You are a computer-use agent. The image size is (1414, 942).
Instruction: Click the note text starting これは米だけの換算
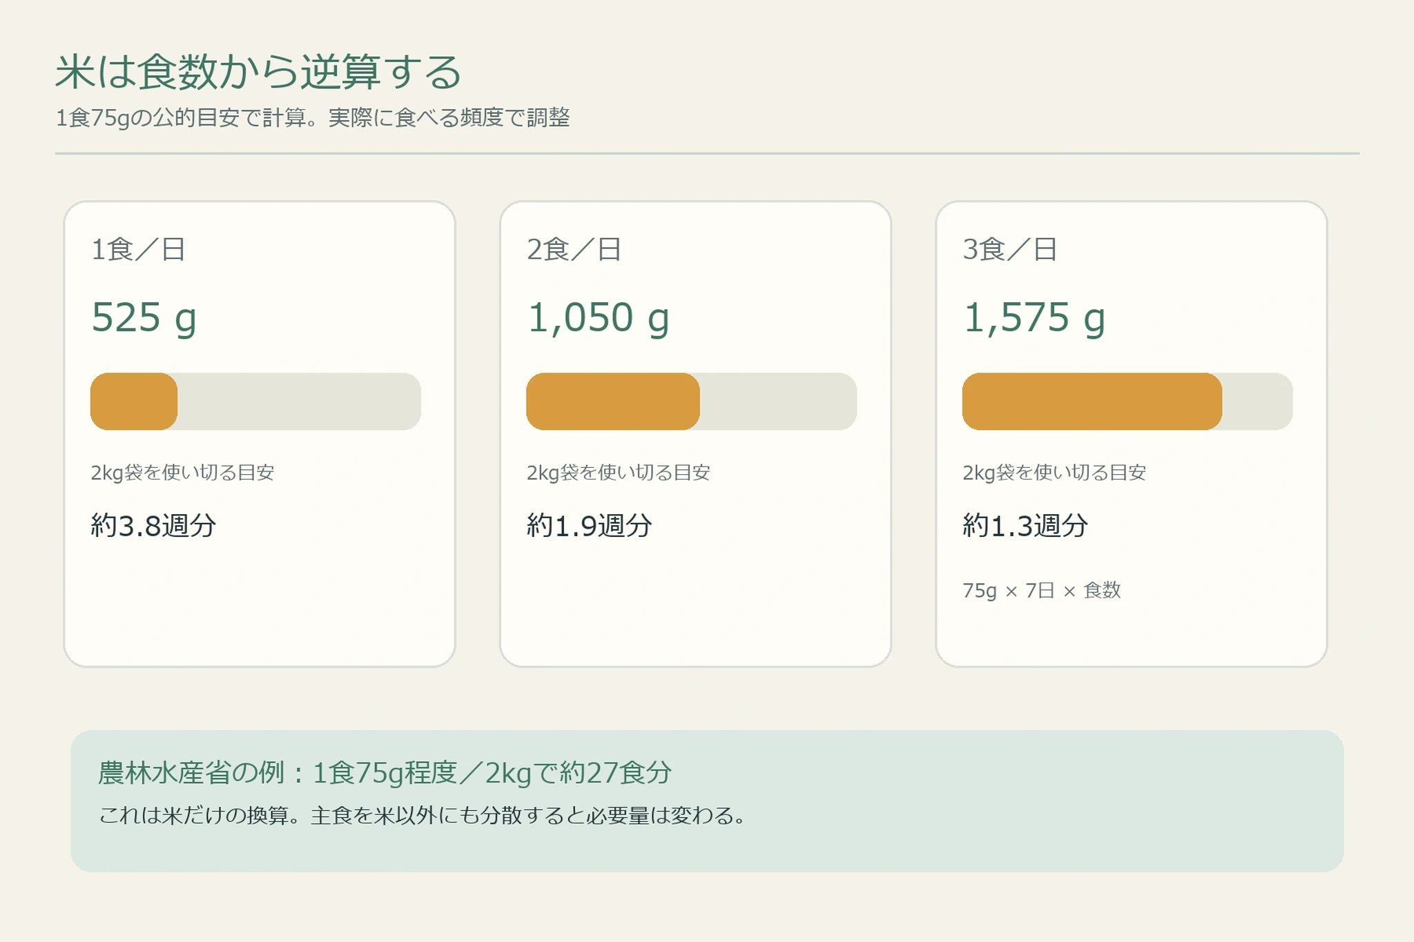pyautogui.click(x=422, y=816)
